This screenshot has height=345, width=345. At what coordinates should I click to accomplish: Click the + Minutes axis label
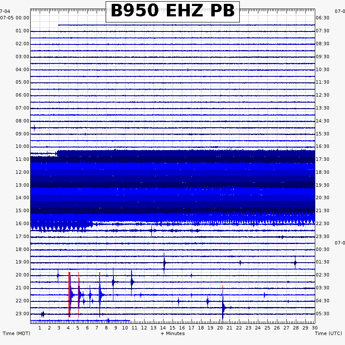[x=173, y=333]
